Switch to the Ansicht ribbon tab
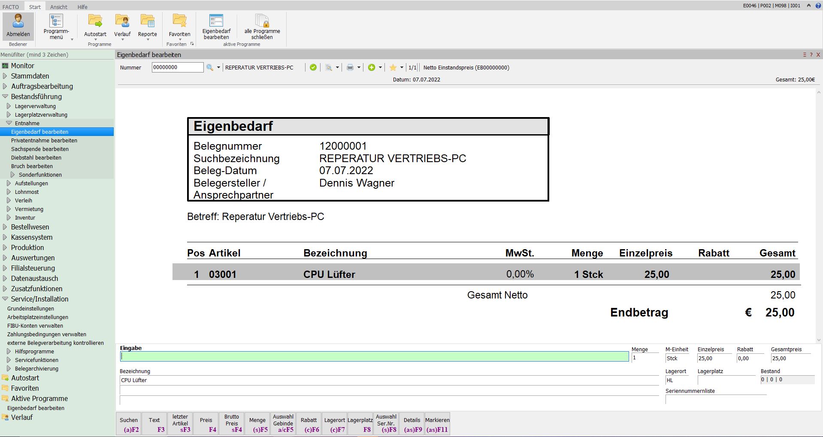The width and height of the screenshot is (823, 437). [59, 7]
